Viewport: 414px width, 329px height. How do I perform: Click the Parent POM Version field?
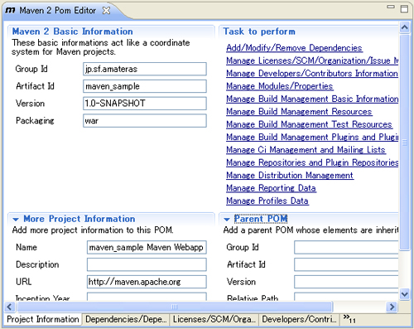346,282
